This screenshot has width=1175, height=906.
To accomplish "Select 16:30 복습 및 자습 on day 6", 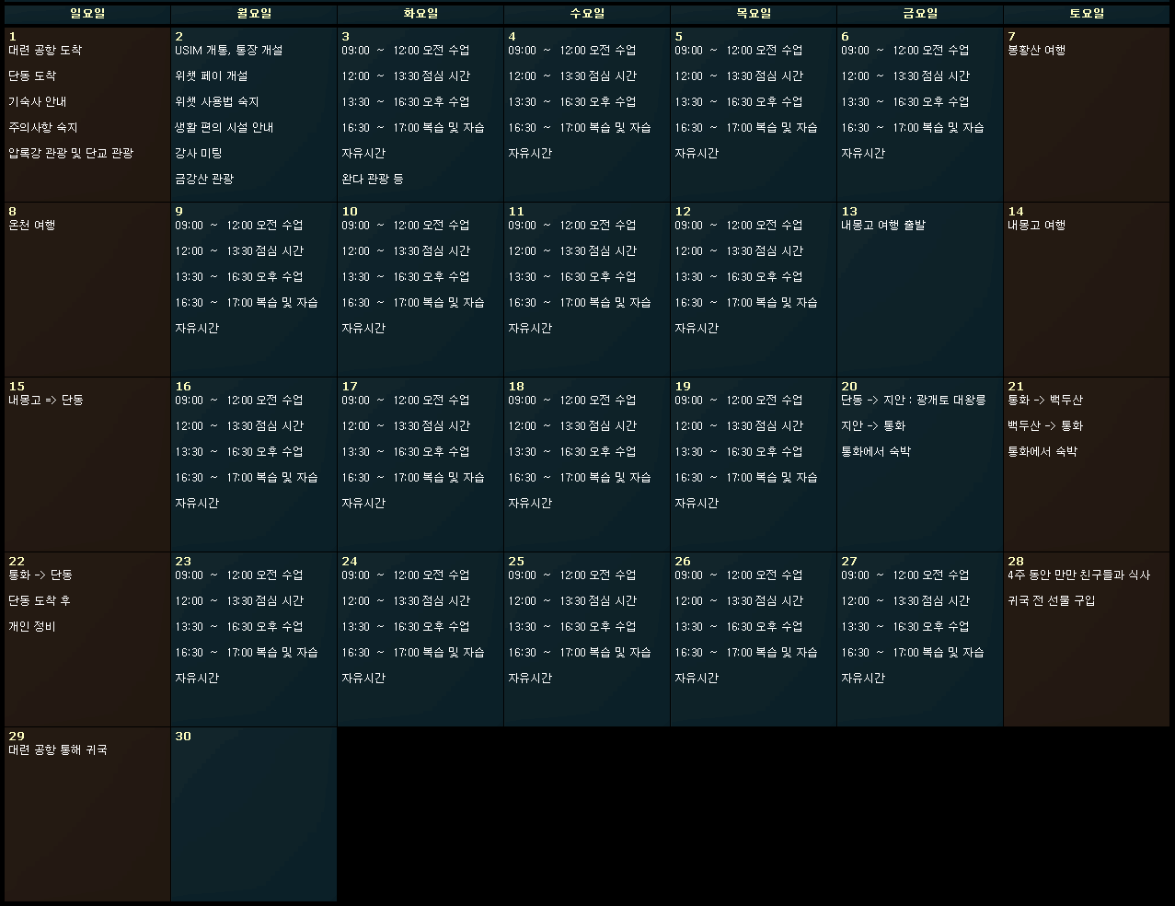I will click(x=913, y=128).
